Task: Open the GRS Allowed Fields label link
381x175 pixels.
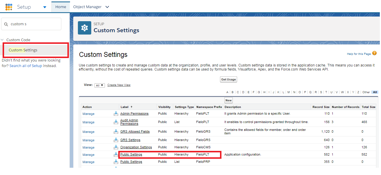Action: point(135,131)
